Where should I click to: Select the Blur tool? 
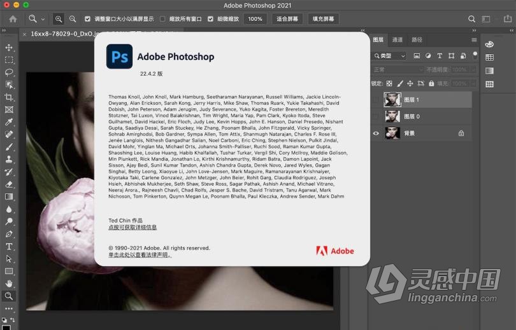coord(9,209)
